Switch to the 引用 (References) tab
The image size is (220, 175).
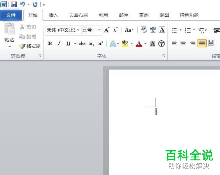click(103, 15)
